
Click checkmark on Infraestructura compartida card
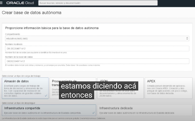(94, 113)
